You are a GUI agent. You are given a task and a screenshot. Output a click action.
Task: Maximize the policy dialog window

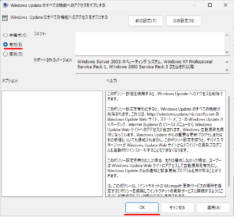210,5
